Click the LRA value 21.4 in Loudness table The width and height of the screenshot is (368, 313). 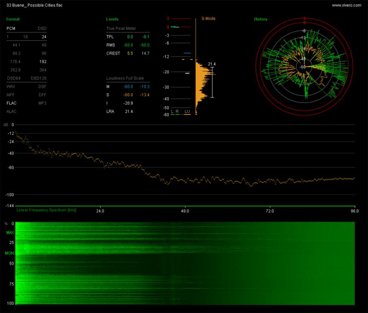click(128, 112)
